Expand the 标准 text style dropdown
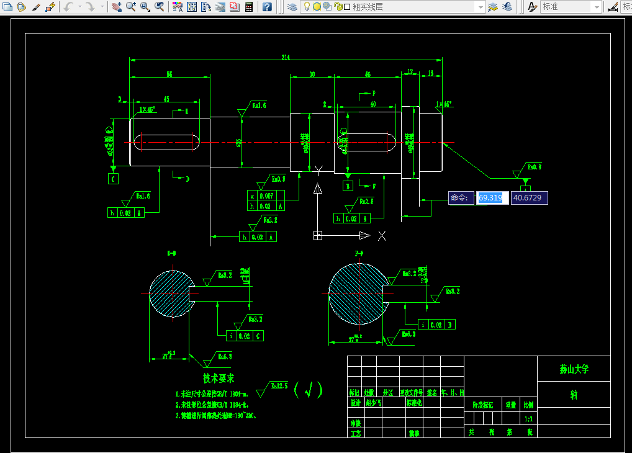Viewport: 632px width, 453px height. 597,7
